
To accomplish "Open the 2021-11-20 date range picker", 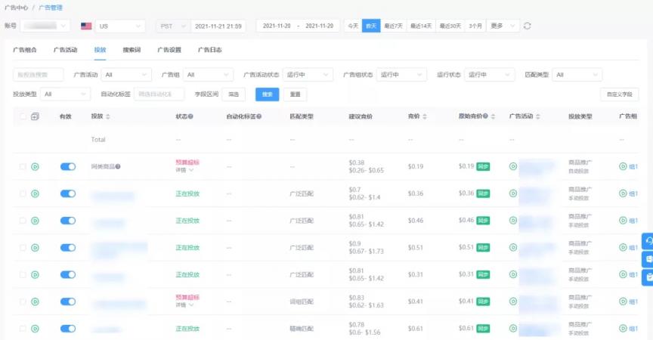I will (299, 26).
